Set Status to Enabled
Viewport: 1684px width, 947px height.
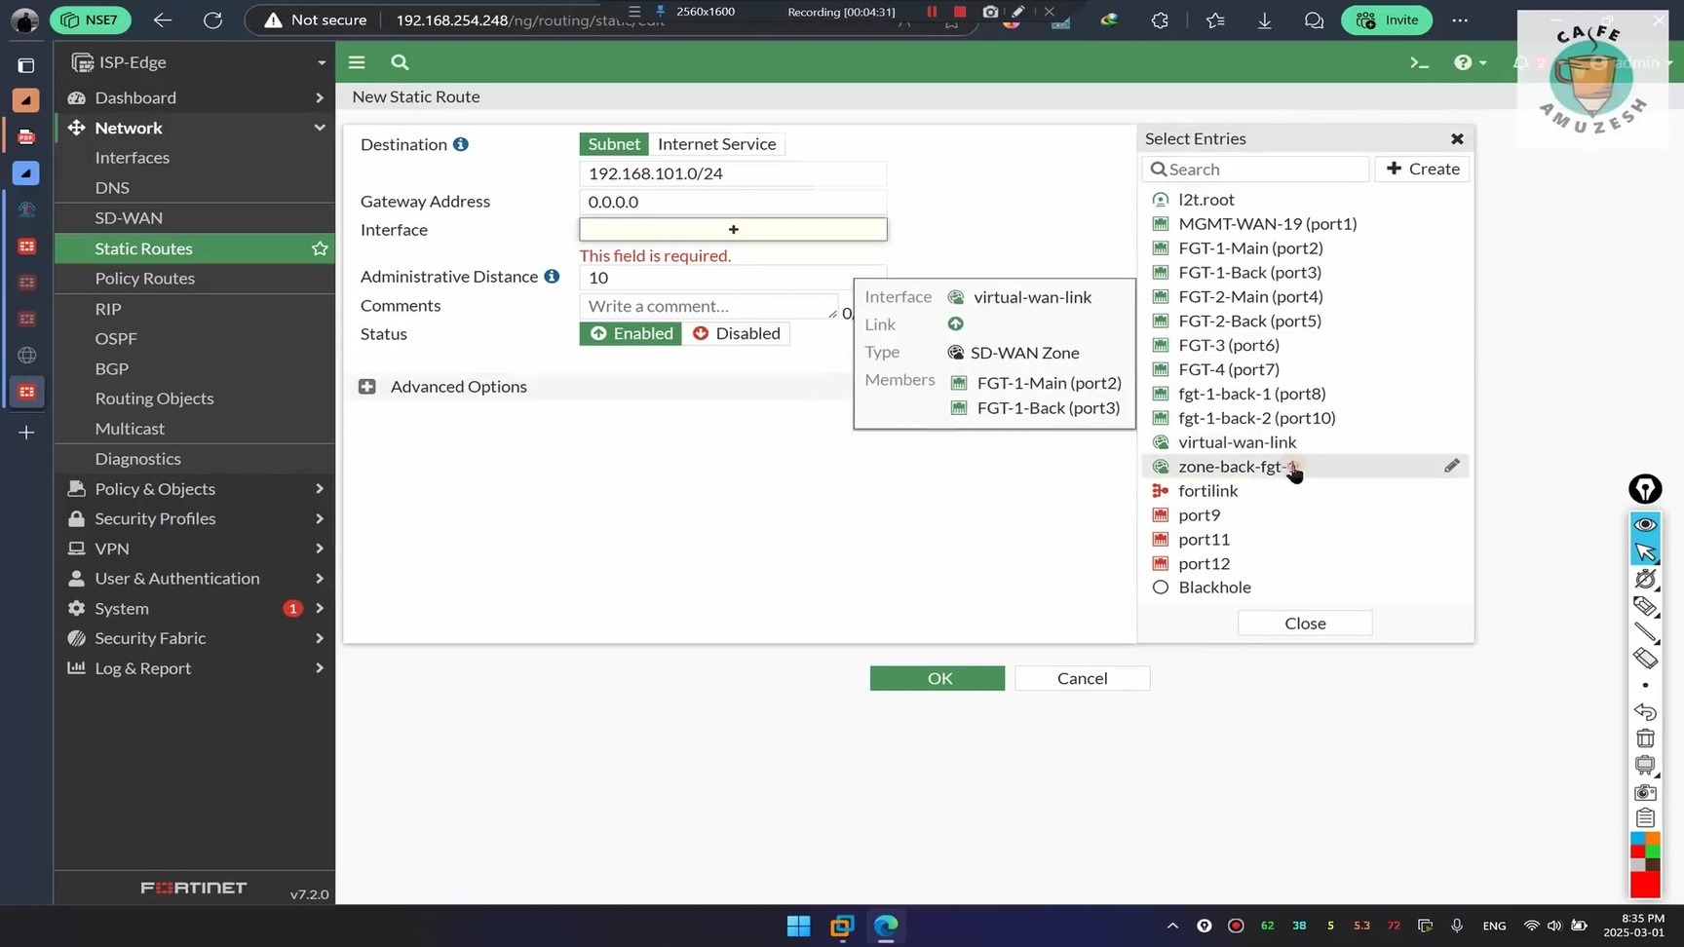pyautogui.click(x=631, y=333)
